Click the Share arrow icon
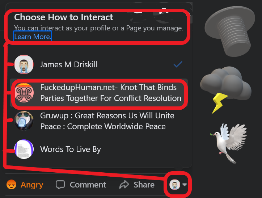262x198 pixels. click(x=124, y=185)
